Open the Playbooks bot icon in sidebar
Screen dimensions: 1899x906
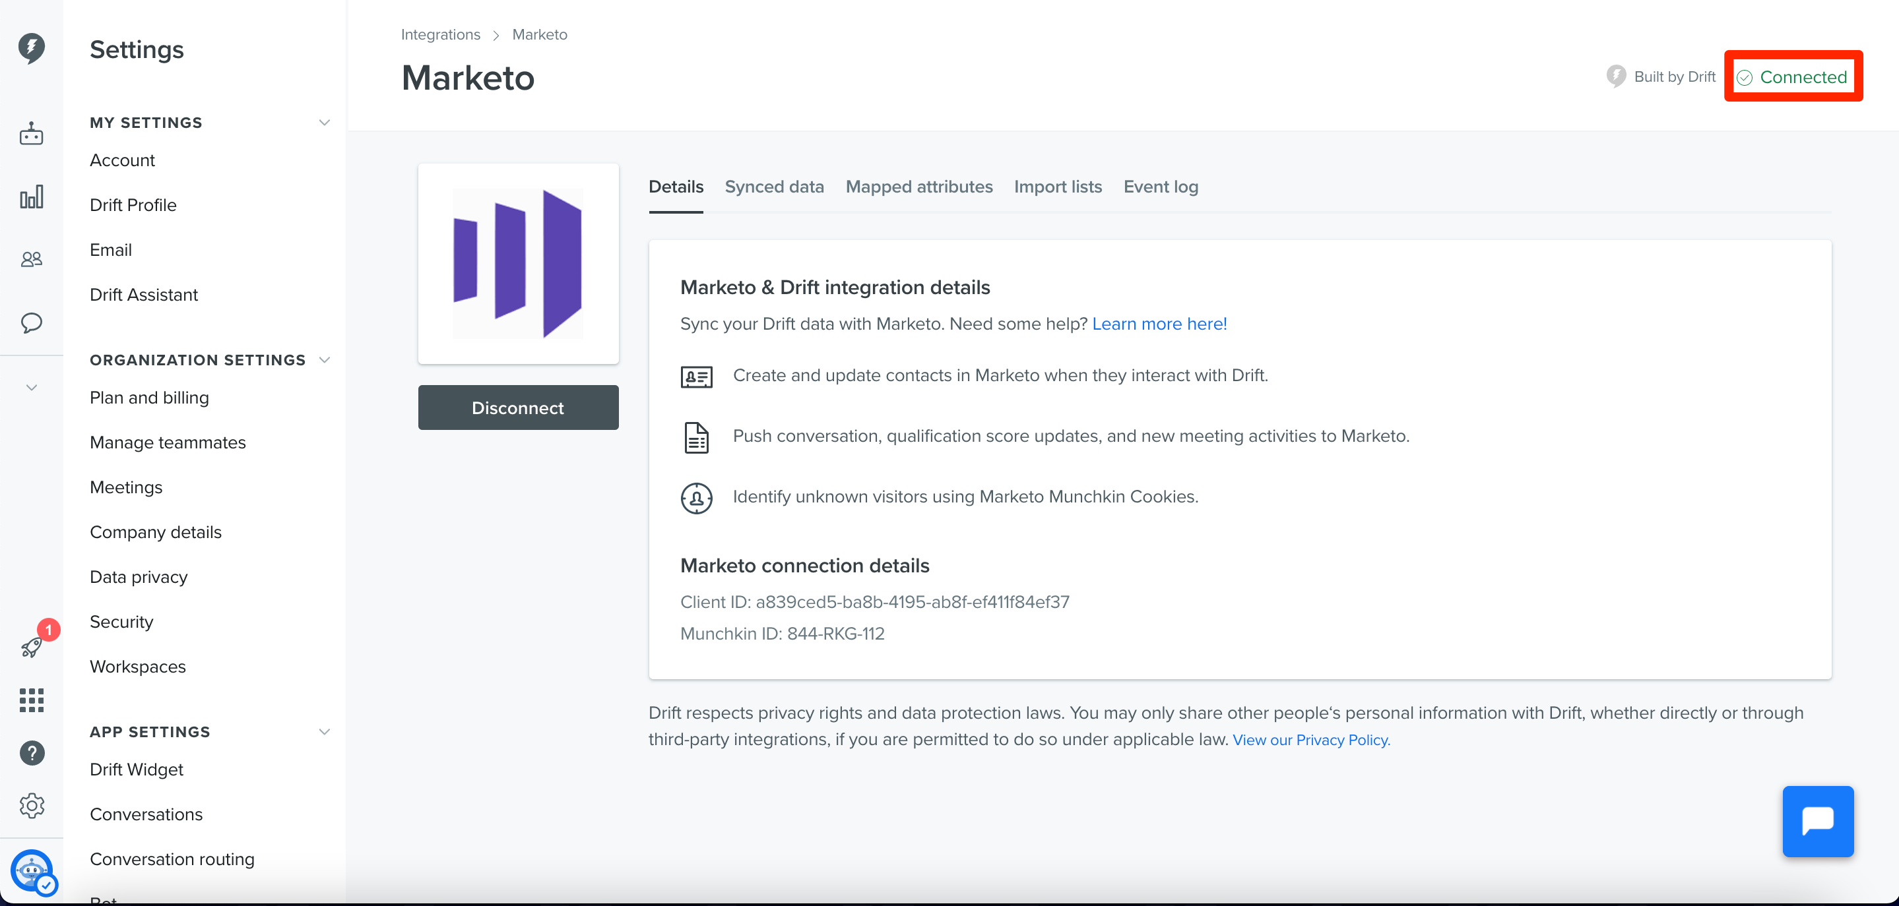click(31, 133)
